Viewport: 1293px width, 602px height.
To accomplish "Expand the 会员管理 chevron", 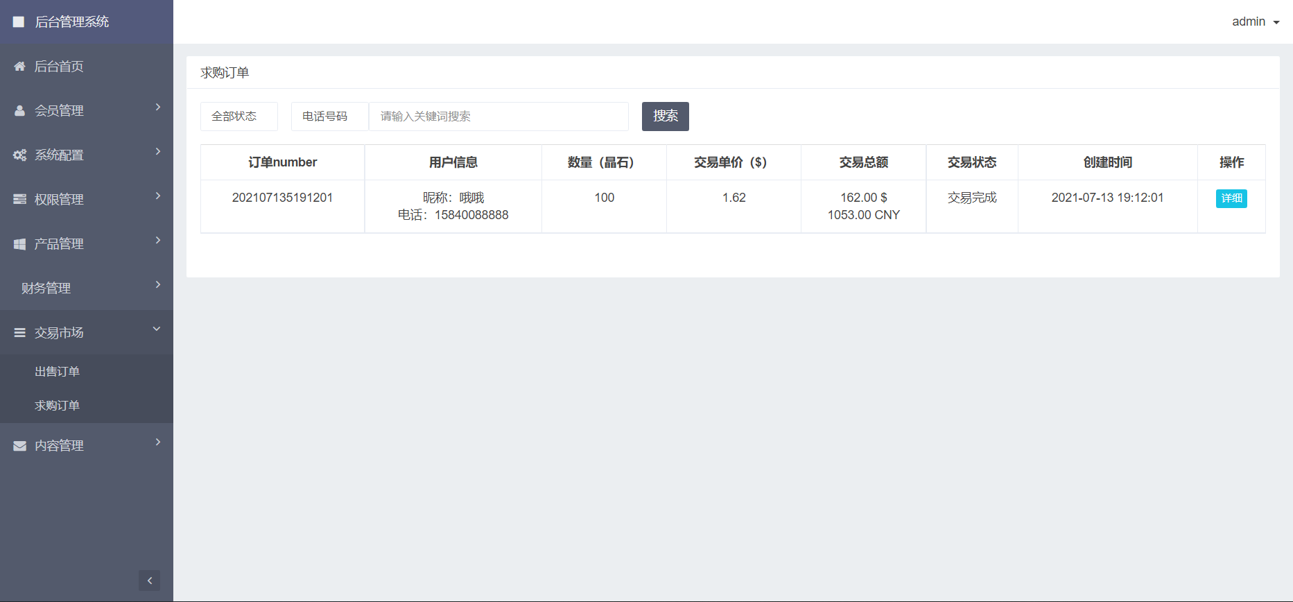I will click(158, 107).
